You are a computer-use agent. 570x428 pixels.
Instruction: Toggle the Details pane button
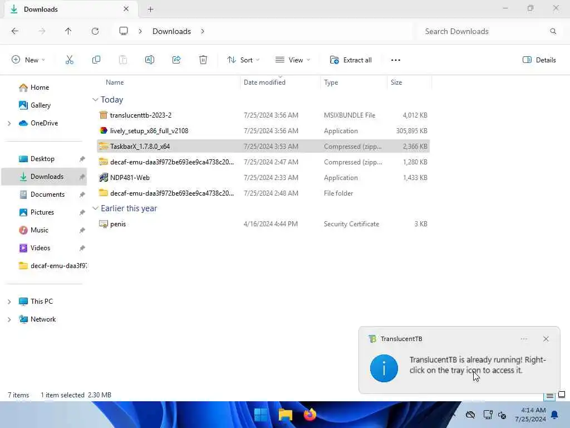[x=539, y=60]
